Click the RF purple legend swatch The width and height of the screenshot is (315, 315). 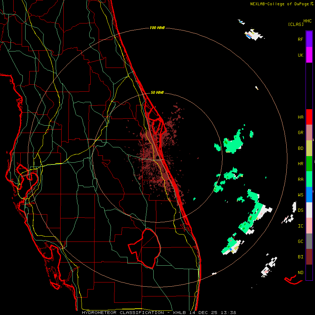point(309,39)
